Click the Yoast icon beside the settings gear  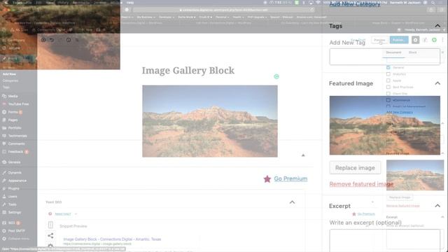click(425, 40)
